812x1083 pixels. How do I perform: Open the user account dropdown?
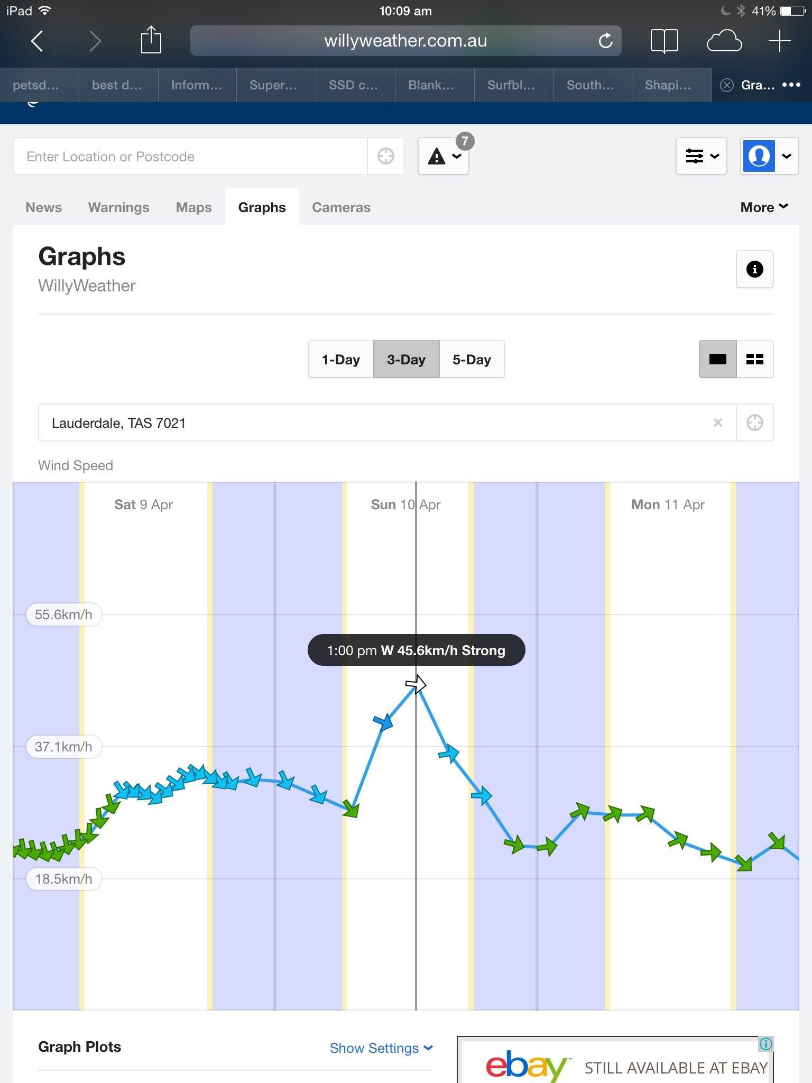[x=769, y=157]
